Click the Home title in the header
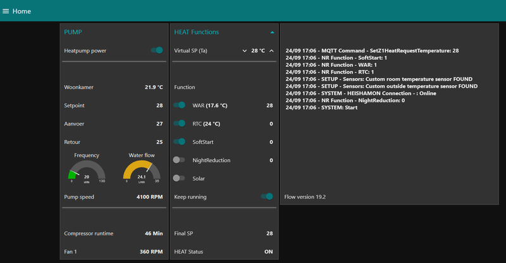 tap(22, 11)
